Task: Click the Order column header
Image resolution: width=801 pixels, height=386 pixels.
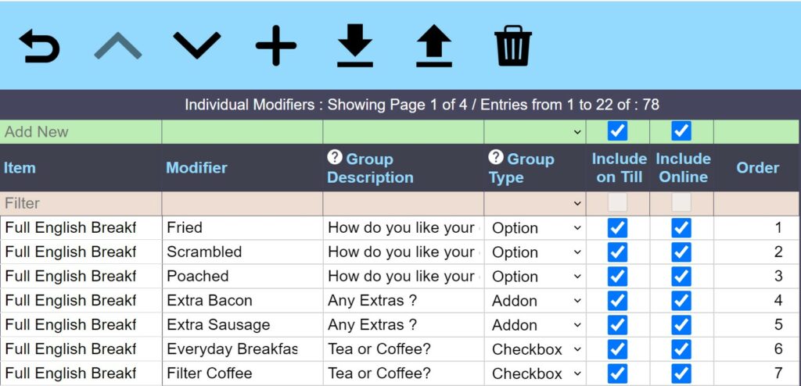Action: (757, 168)
